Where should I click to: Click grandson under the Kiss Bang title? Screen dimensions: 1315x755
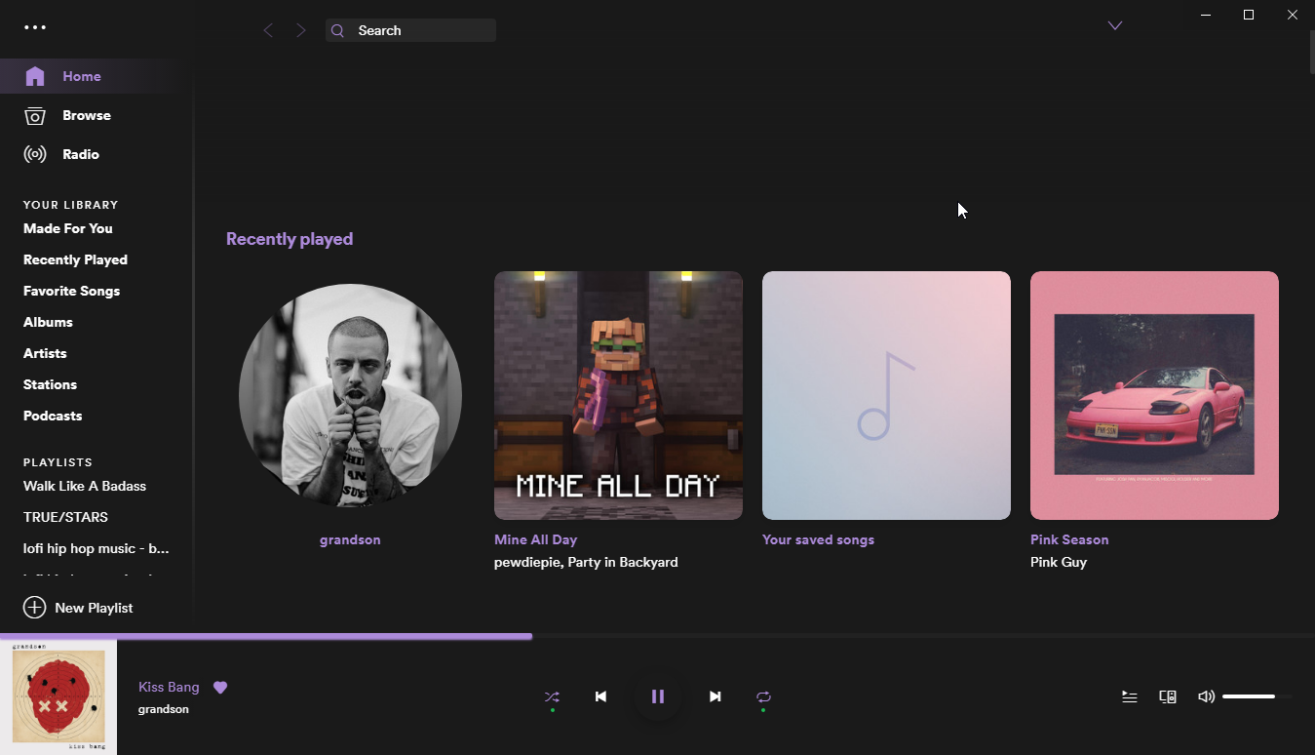tap(164, 709)
